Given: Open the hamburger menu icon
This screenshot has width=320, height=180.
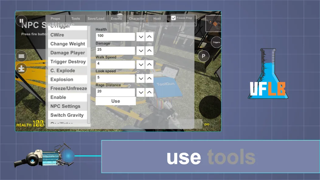Looking at the screenshot, I should point(21,56).
